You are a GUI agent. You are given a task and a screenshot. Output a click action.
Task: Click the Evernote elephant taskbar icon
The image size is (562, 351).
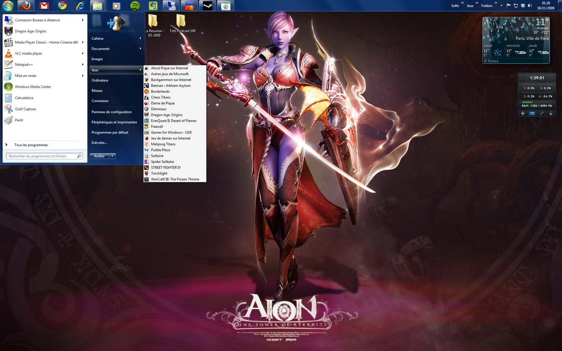[153, 6]
